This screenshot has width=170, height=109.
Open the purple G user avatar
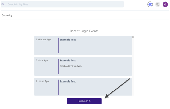[x=165, y=4]
